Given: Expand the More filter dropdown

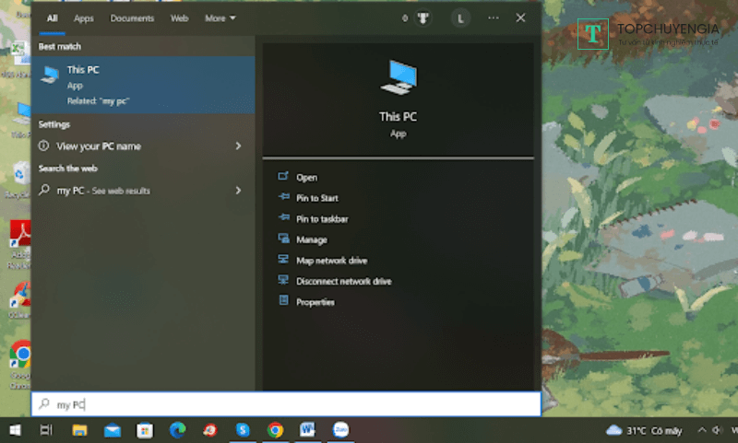Looking at the screenshot, I should pos(220,18).
